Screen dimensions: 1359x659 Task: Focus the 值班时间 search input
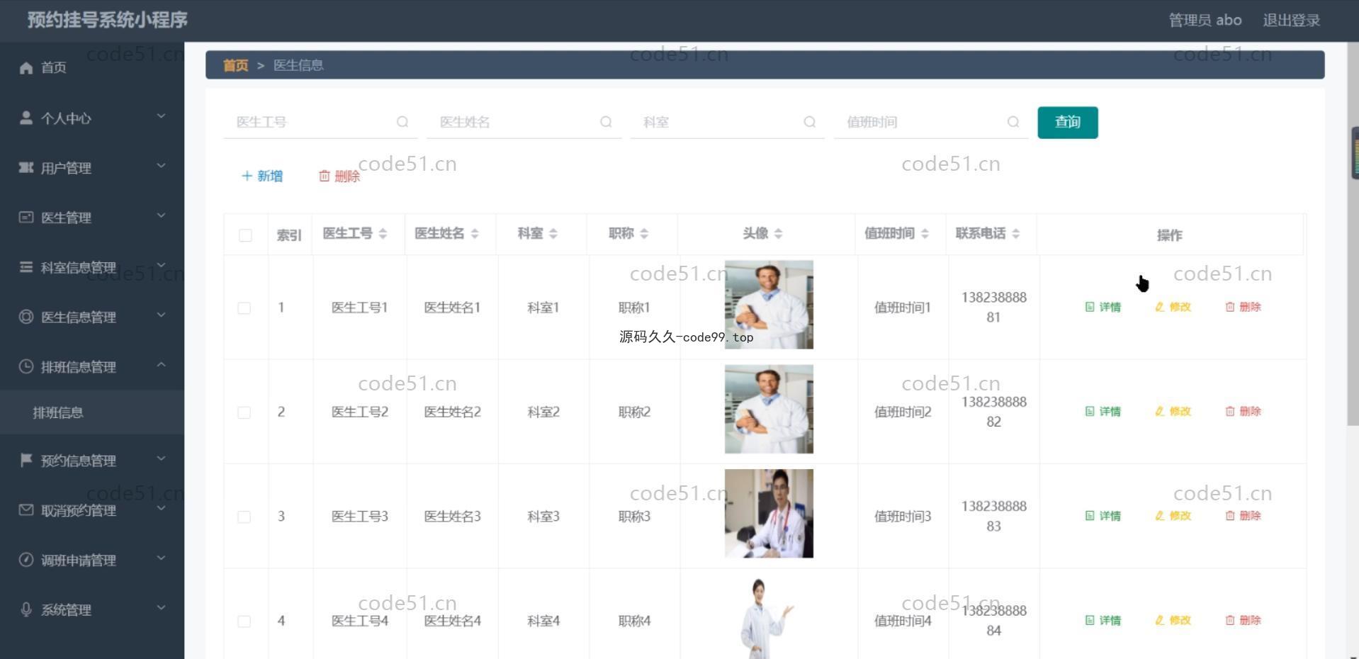click(x=931, y=122)
